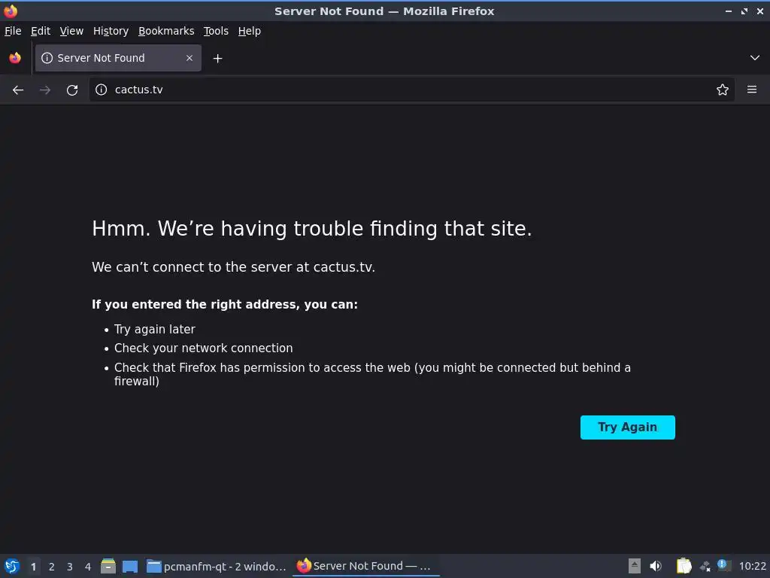Close the Server Not Found tab
This screenshot has height=578, width=770.
(x=189, y=58)
